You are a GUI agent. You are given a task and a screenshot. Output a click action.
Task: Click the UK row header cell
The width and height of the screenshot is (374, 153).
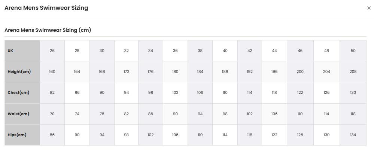pyautogui.click(x=22, y=51)
